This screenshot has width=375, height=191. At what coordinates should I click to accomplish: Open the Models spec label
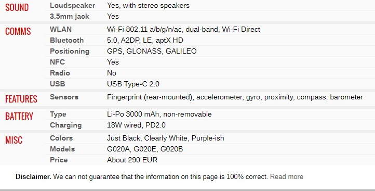click(62, 149)
